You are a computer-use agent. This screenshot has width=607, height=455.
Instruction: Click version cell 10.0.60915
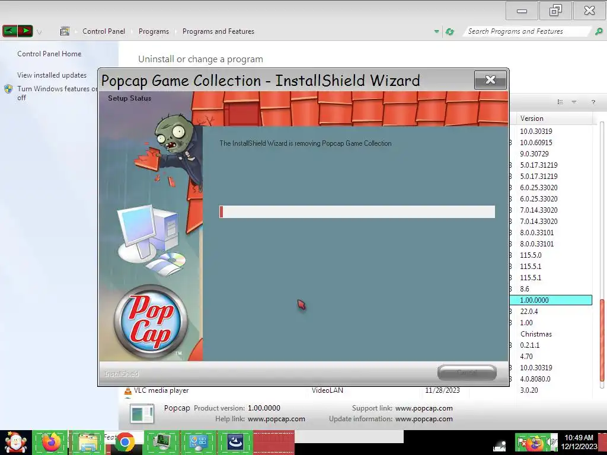[536, 142]
